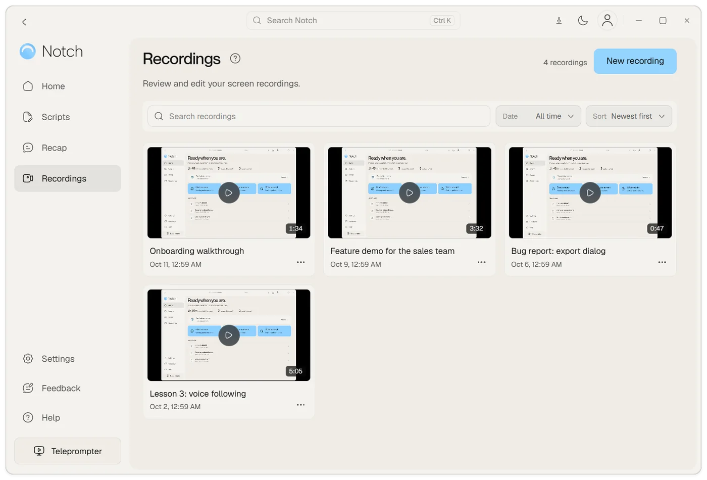Click the Lesson 3: voice following title
This screenshot has width=707, height=480.
click(x=198, y=394)
